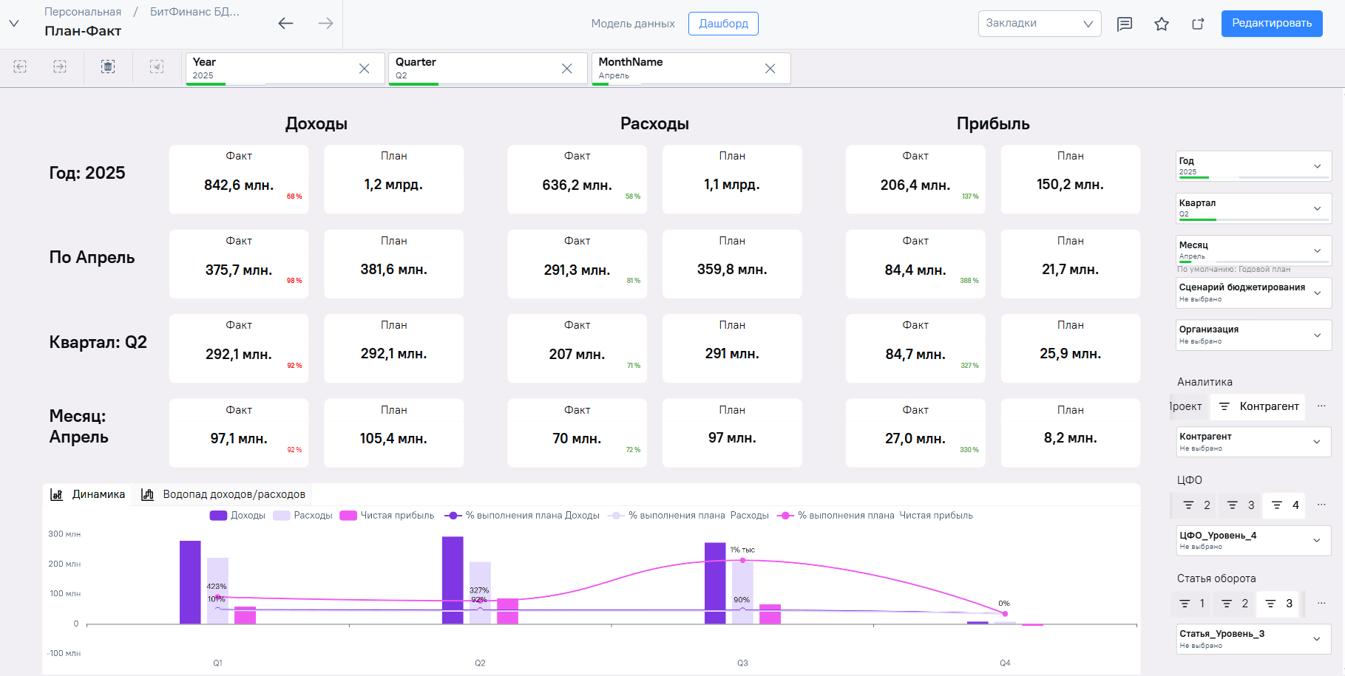Click the Q3 Доходы bar in chart
Image resolution: width=1345 pixels, height=676 pixels.
(x=715, y=584)
